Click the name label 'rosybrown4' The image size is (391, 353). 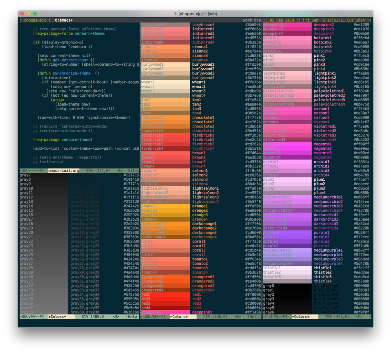(203, 25)
